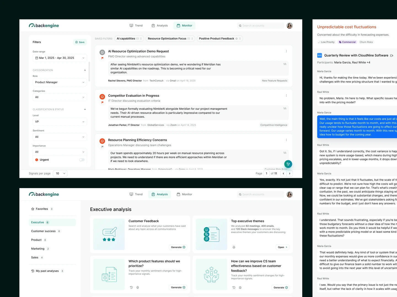Open options for Resource Optimization Focus filter

pyautogui.click(x=192, y=39)
